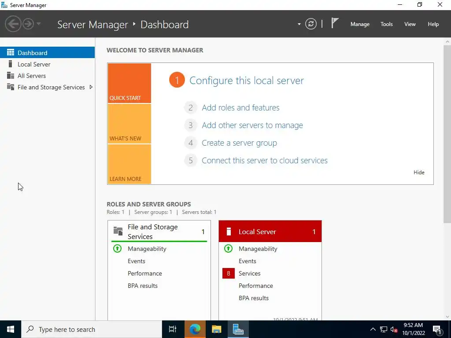Click Services in Local Server tile
This screenshot has width=451, height=338.
click(249, 273)
